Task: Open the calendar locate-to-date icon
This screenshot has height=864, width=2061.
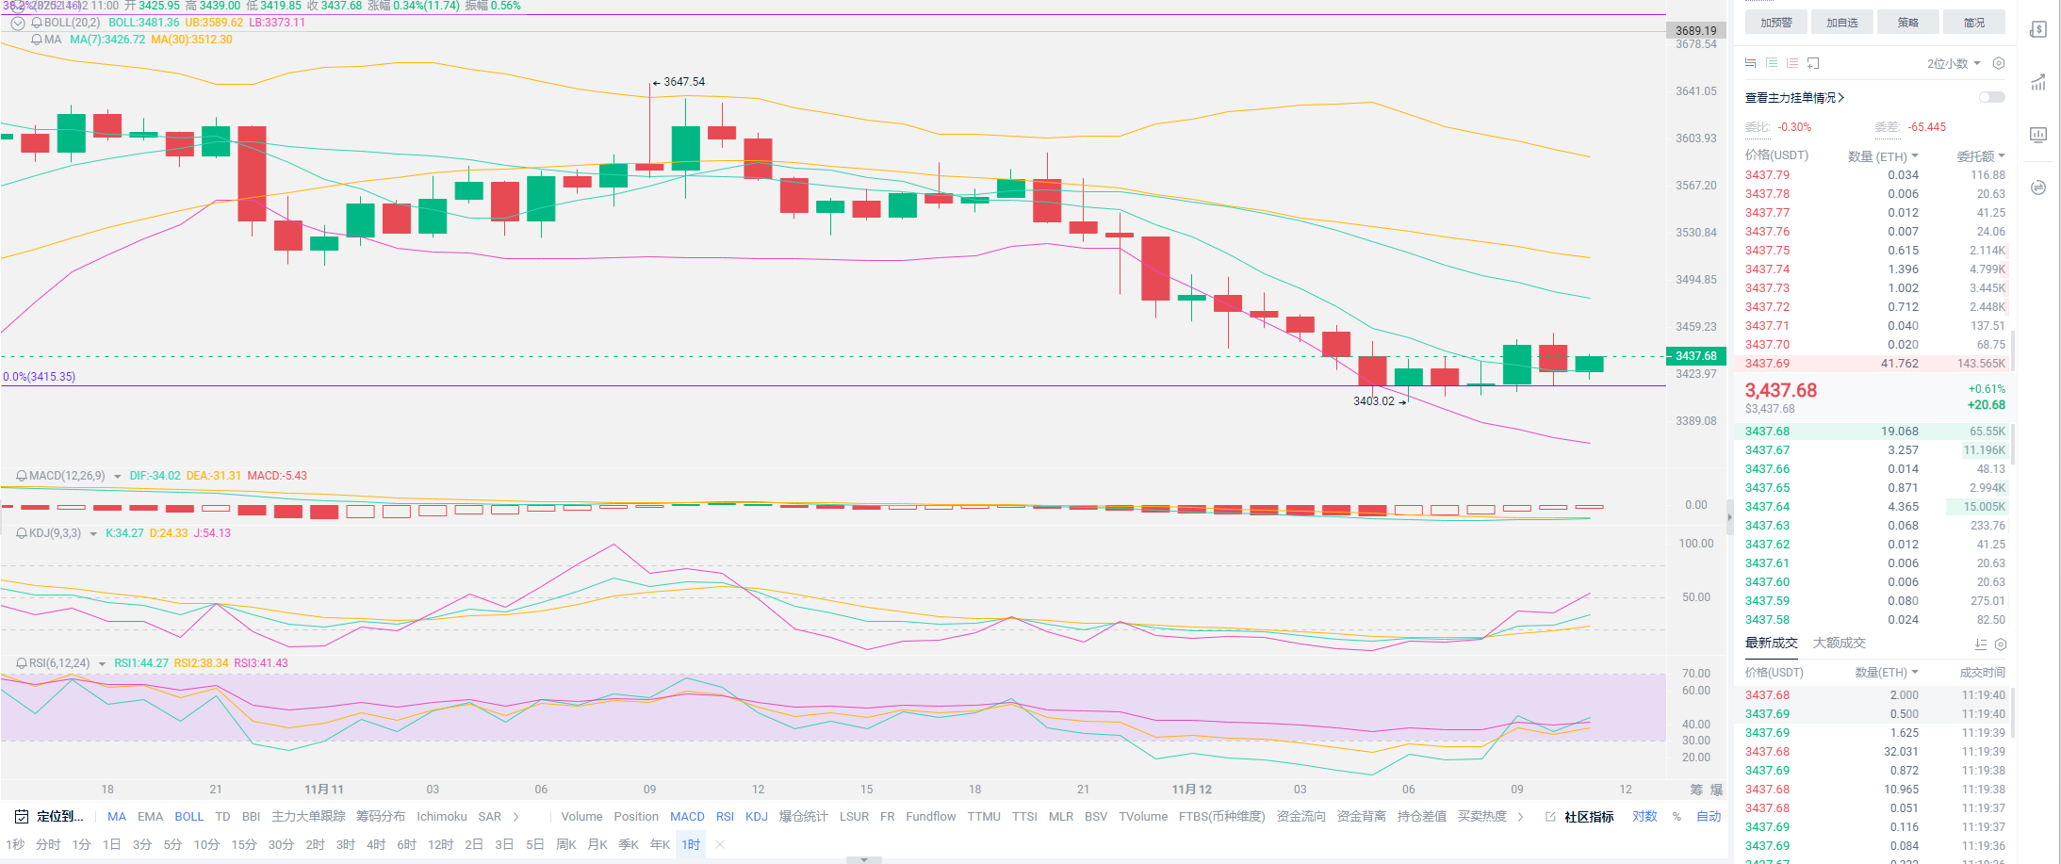Action: 21,817
